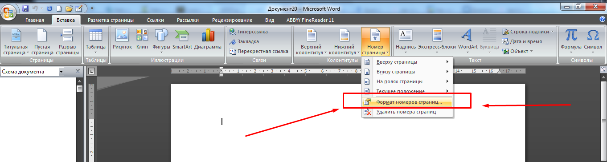
Task: Choose На полях страницы from the menu
Action: 407,81
